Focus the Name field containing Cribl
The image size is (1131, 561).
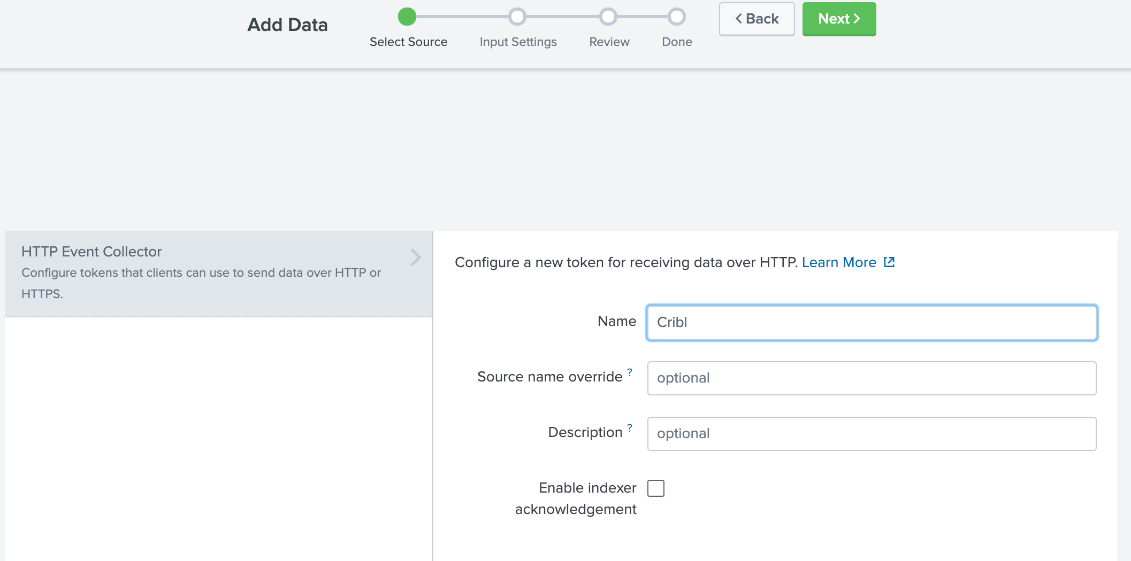[x=872, y=323]
